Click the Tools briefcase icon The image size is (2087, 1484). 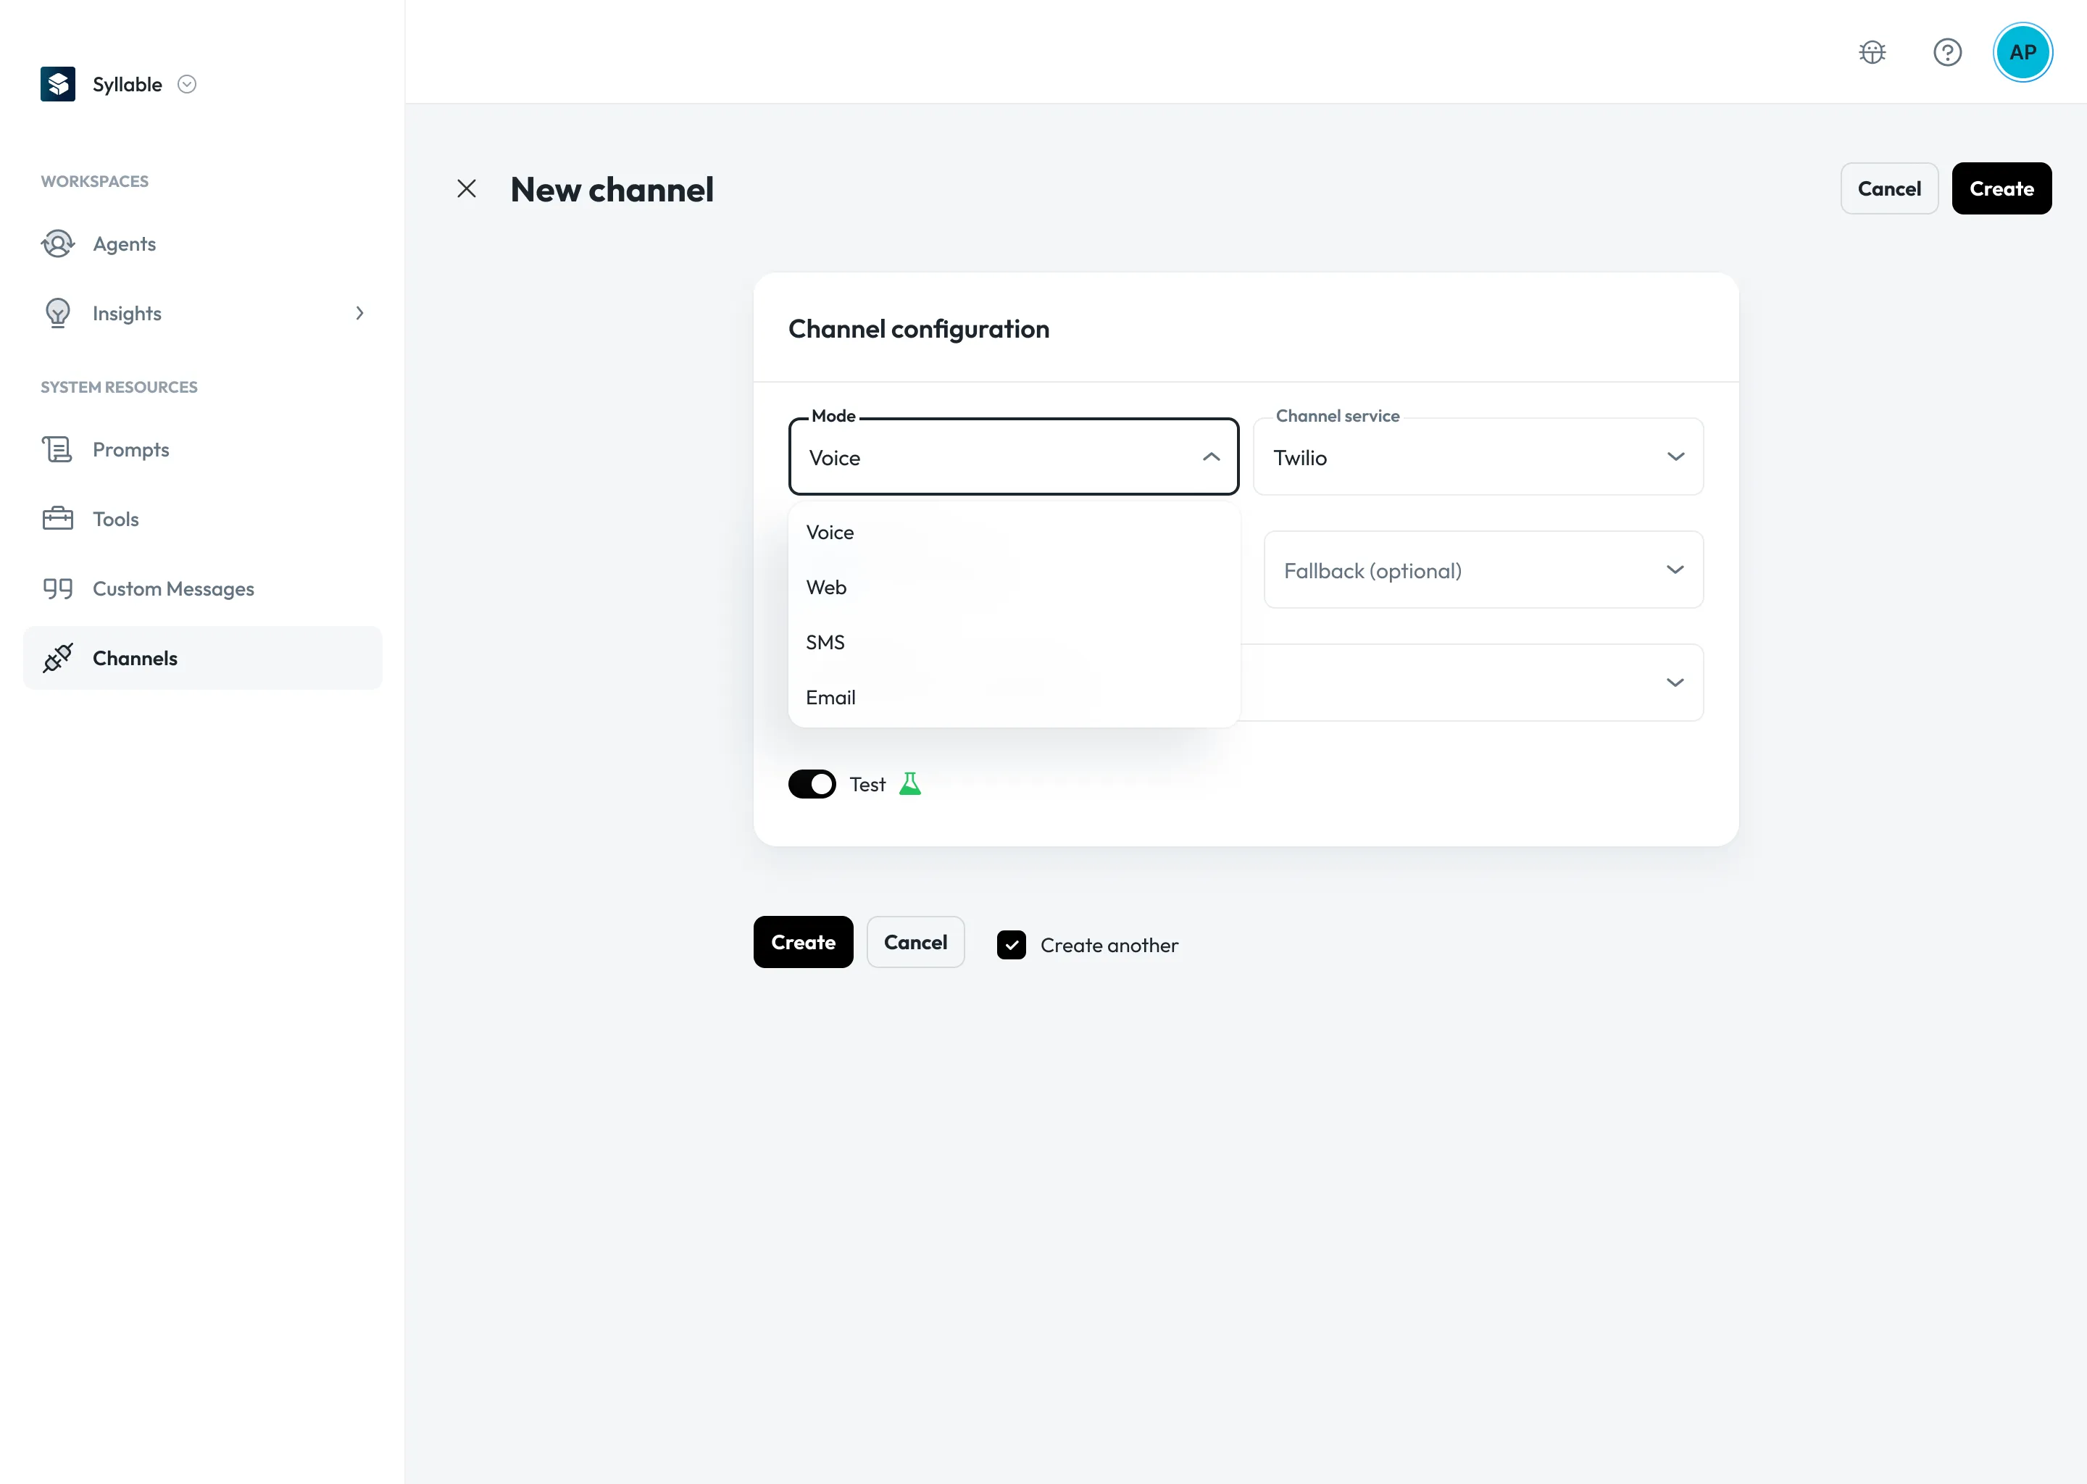pyautogui.click(x=57, y=519)
